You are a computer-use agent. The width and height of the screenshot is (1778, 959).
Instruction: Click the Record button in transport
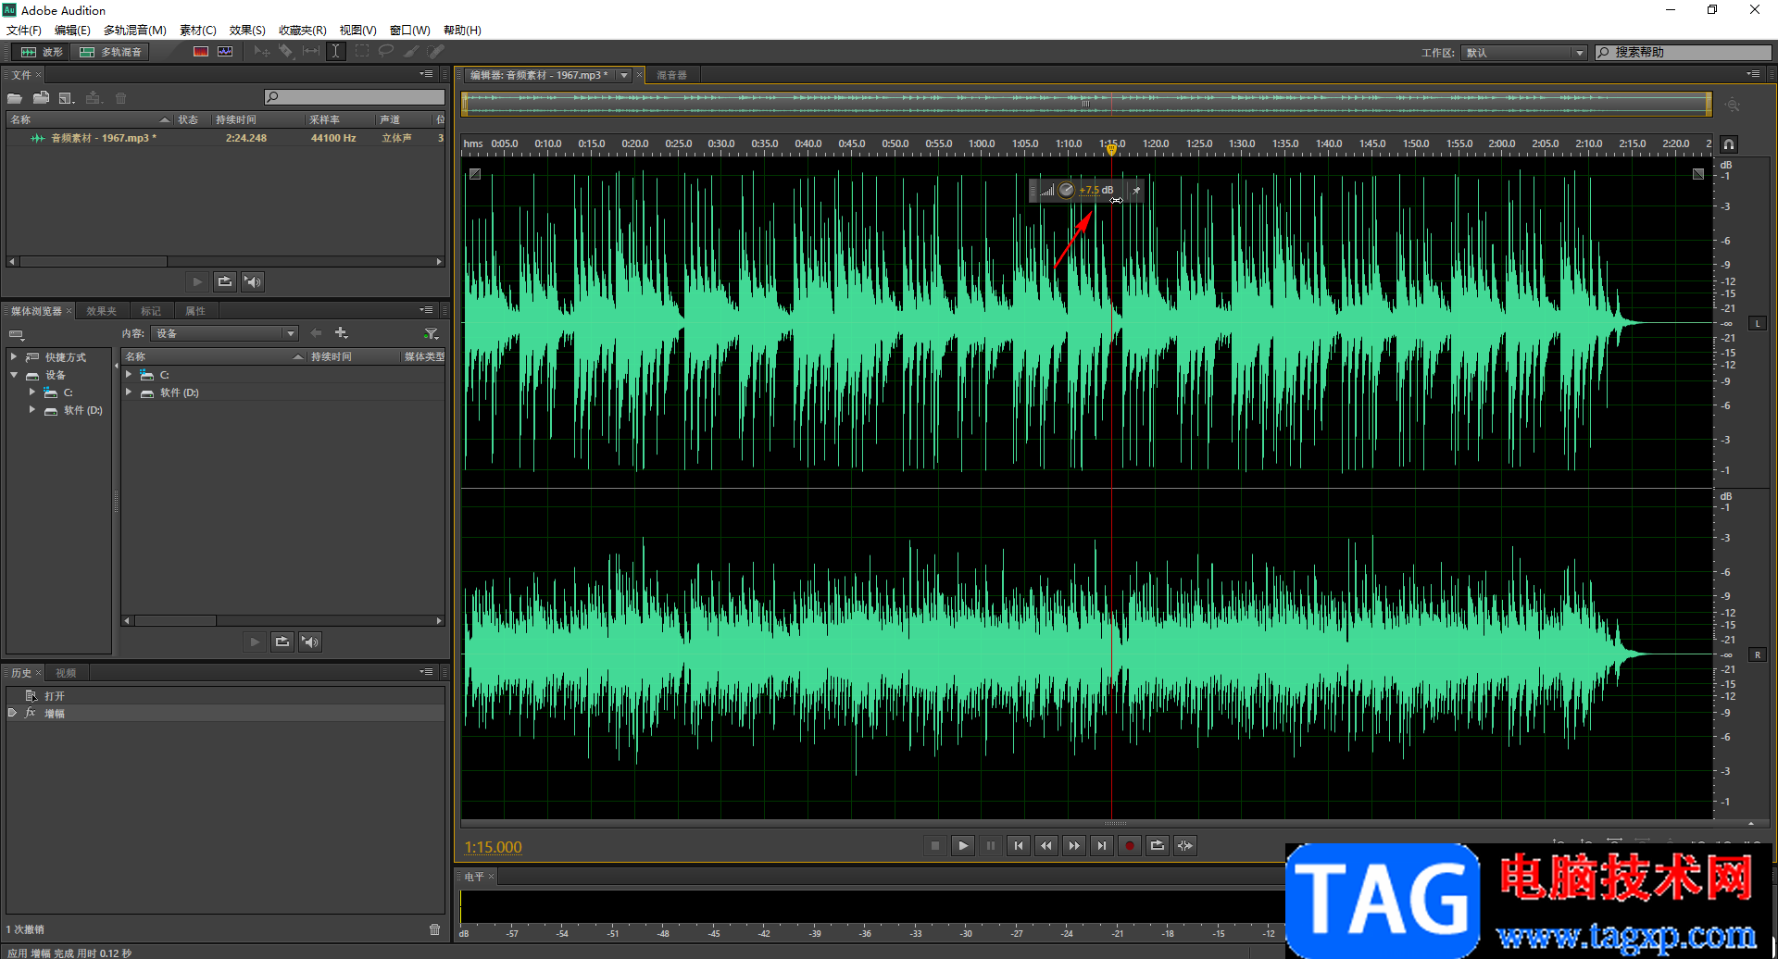click(1129, 845)
